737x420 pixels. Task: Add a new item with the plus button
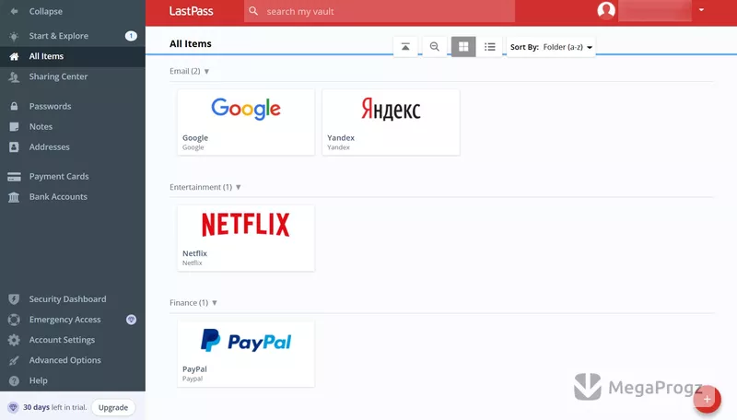[707, 399]
